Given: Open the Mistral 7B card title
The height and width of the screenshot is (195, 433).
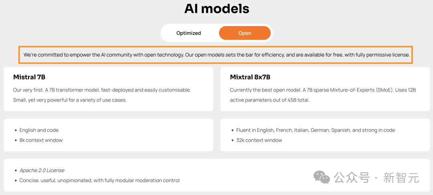Looking at the screenshot, I should 29,77.
